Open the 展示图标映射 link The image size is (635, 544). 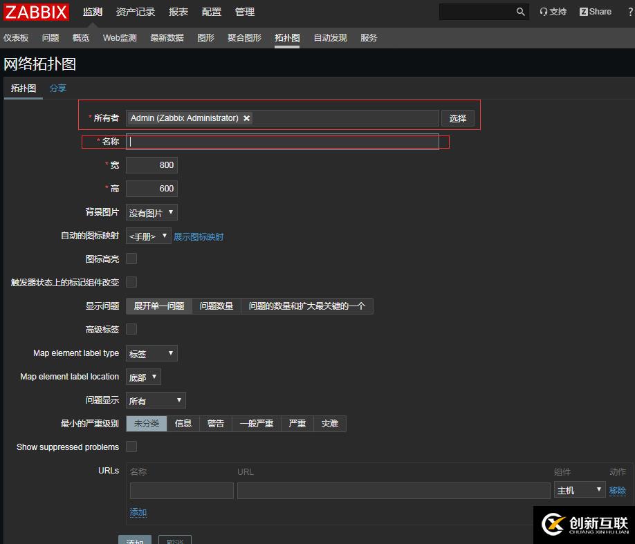click(x=199, y=236)
